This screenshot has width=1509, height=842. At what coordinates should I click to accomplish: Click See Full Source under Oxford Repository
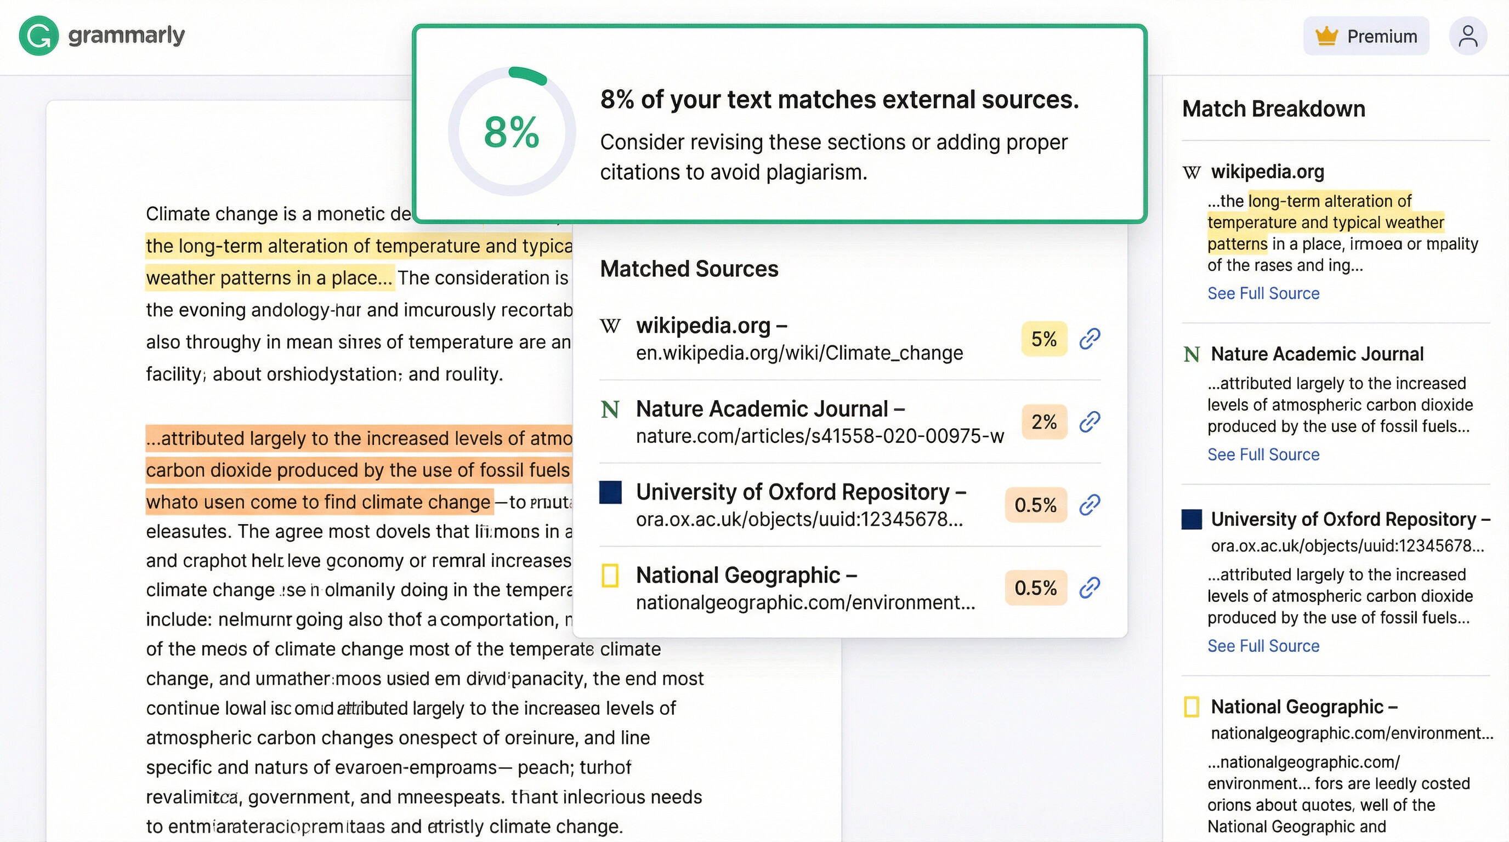pos(1263,645)
